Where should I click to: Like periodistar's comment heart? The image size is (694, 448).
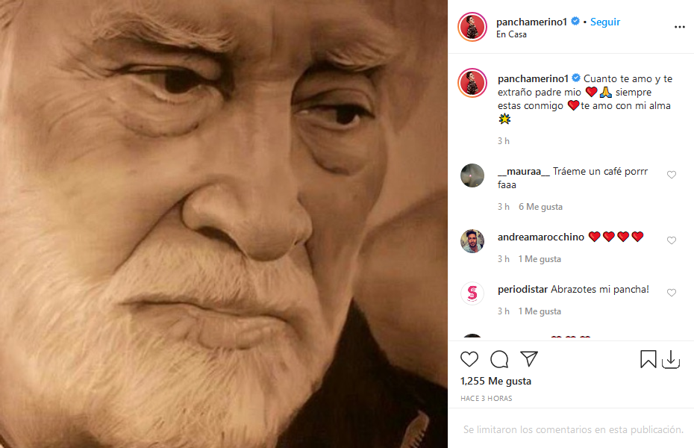pos(672,293)
